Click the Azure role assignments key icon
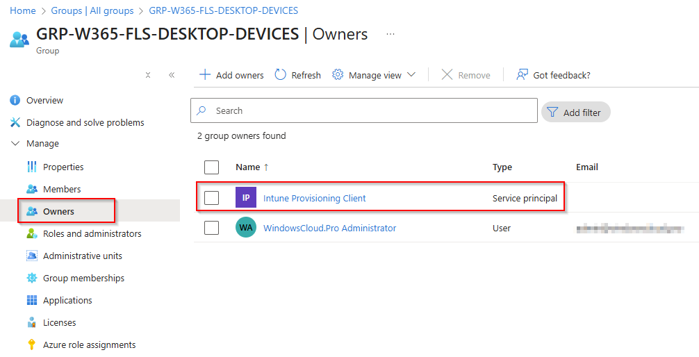This screenshot has height=357, width=699. coord(31,344)
